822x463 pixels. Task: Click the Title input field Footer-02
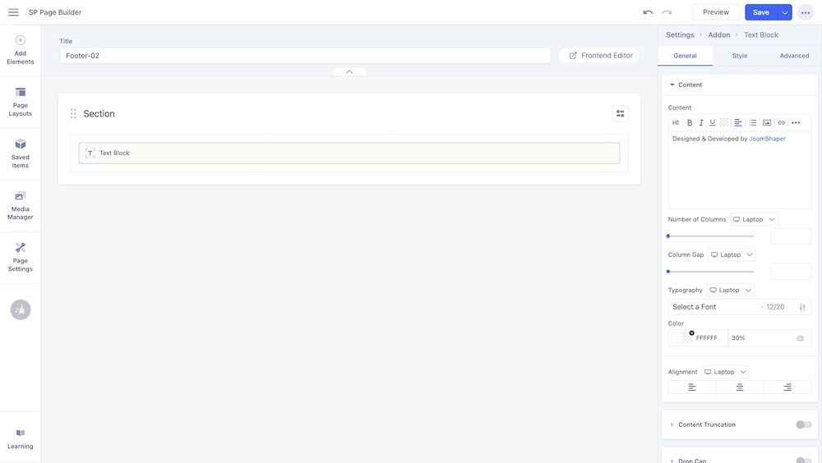pyautogui.click(x=305, y=56)
